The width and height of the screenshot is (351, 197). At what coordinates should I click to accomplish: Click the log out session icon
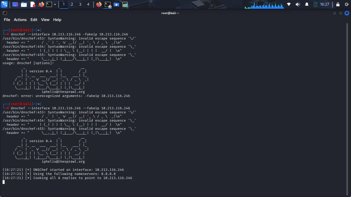point(346,4)
